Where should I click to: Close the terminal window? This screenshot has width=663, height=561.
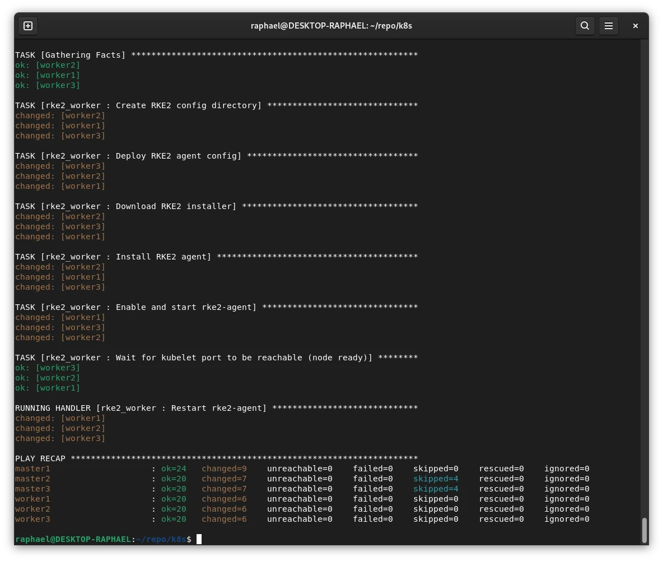[635, 26]
